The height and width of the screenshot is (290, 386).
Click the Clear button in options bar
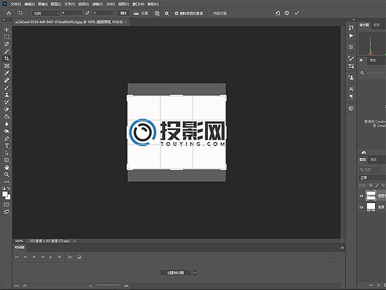click(x=123, y=13)
